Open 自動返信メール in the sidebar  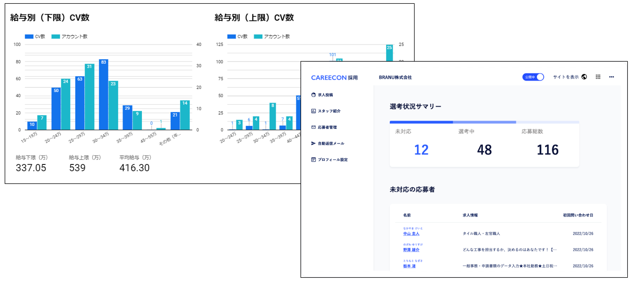(x=331, y=143)
